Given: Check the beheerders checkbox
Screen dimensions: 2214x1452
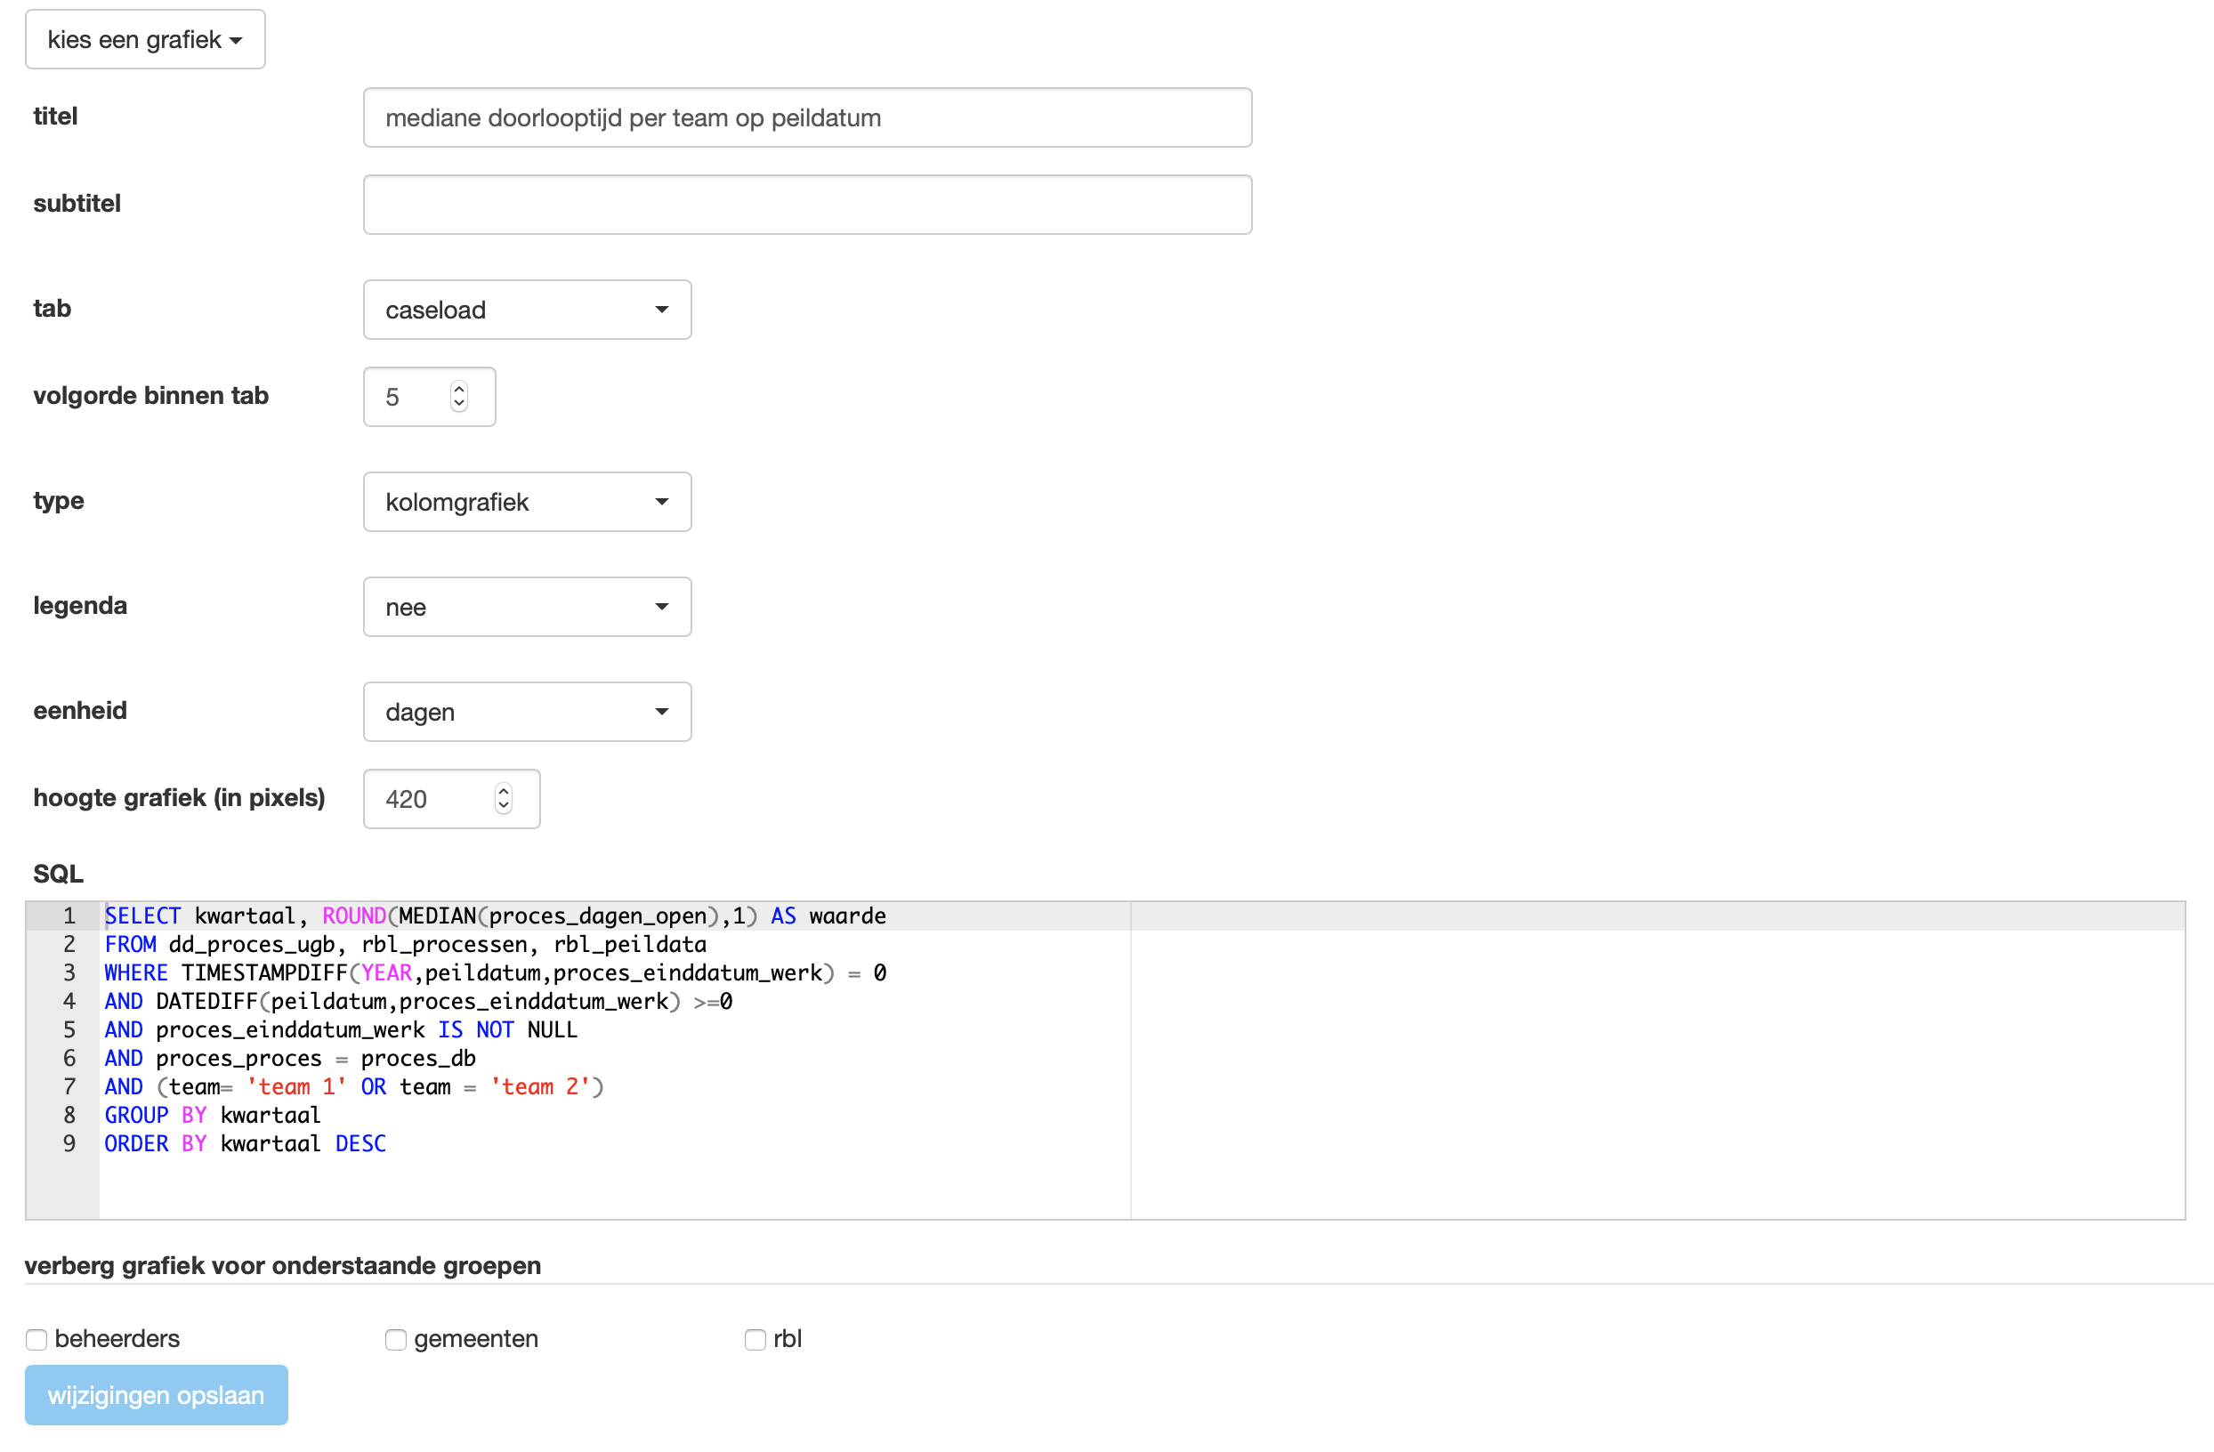Looking at the screenshot, I should pyautogui.click(x=36, y=1341).
